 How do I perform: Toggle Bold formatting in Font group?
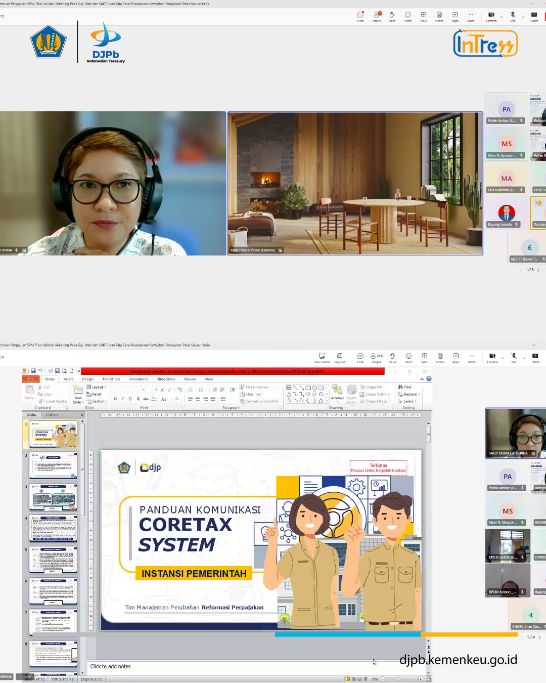[x=115, y=399]
